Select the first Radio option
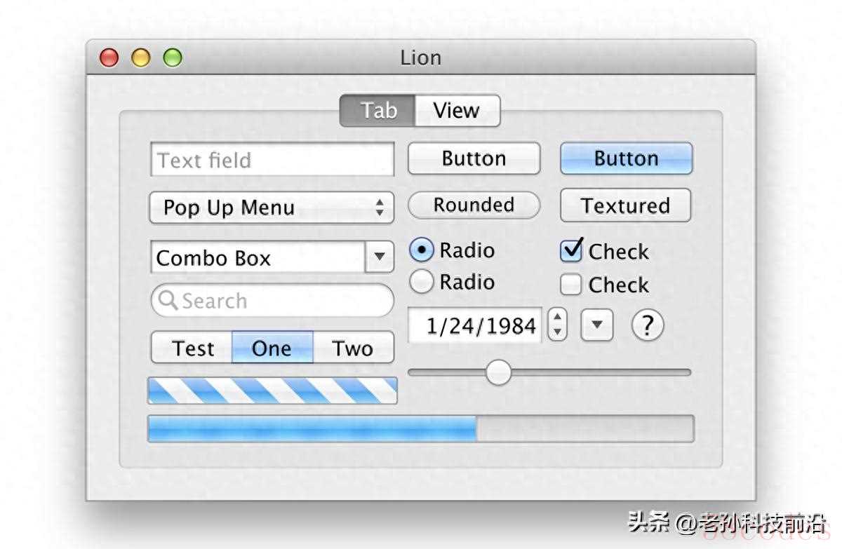This screenshot has width=842, height=549. click(422, 250)
